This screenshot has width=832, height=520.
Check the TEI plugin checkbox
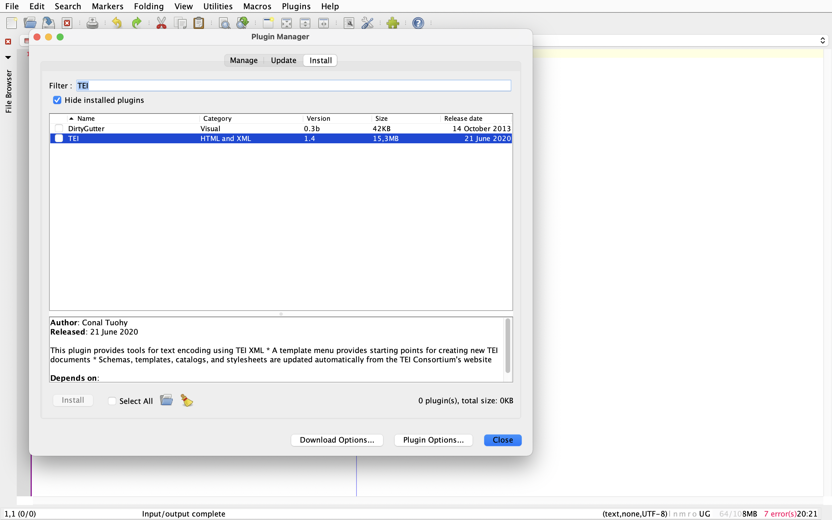pyautogui.click(x=59, y=138)
